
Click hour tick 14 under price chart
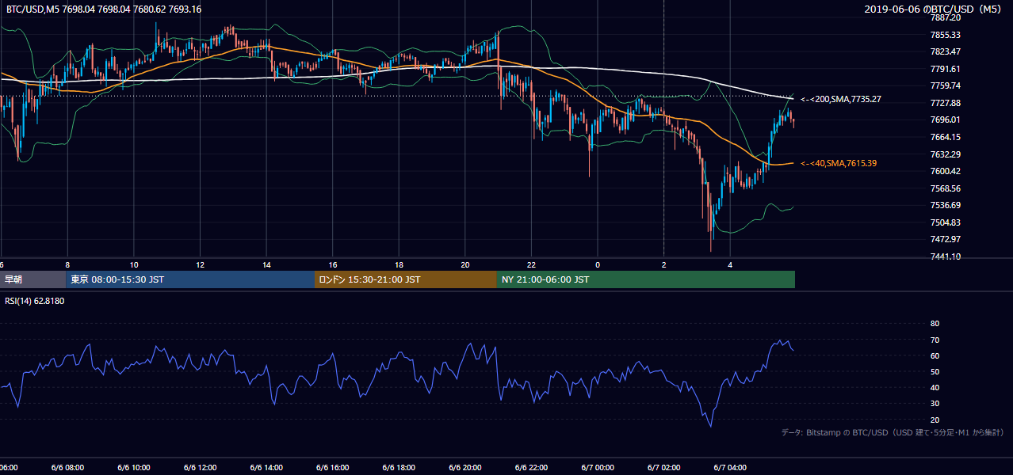(x=266, y=264)
